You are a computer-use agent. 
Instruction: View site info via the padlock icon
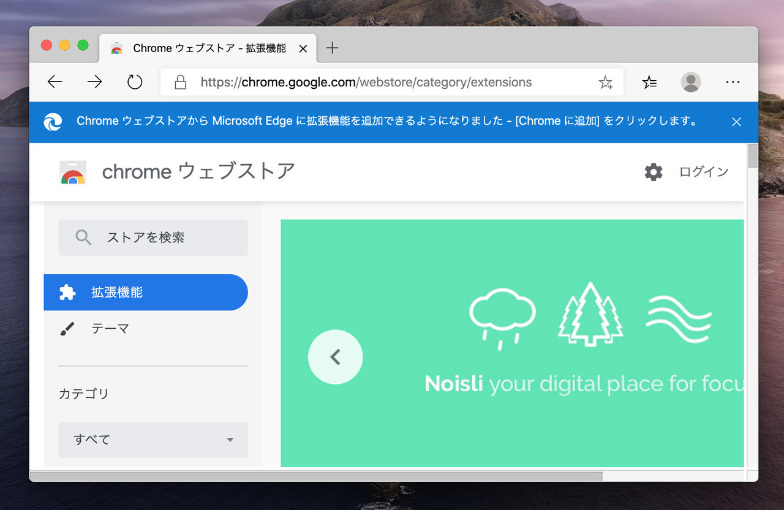pyautogui.click(x=180, y=82)
